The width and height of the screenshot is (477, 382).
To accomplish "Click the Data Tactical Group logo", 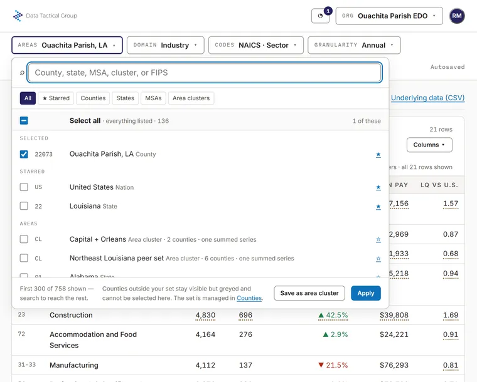I will 45,16.
